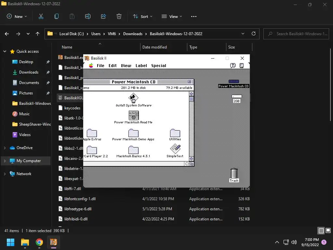Open Google Chrome from the taskbar
The width and height of the screenshot is (333, 250).
coord(39,242)
